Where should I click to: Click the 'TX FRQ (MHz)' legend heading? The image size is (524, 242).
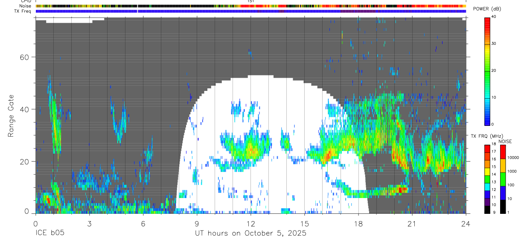[487, 136]
